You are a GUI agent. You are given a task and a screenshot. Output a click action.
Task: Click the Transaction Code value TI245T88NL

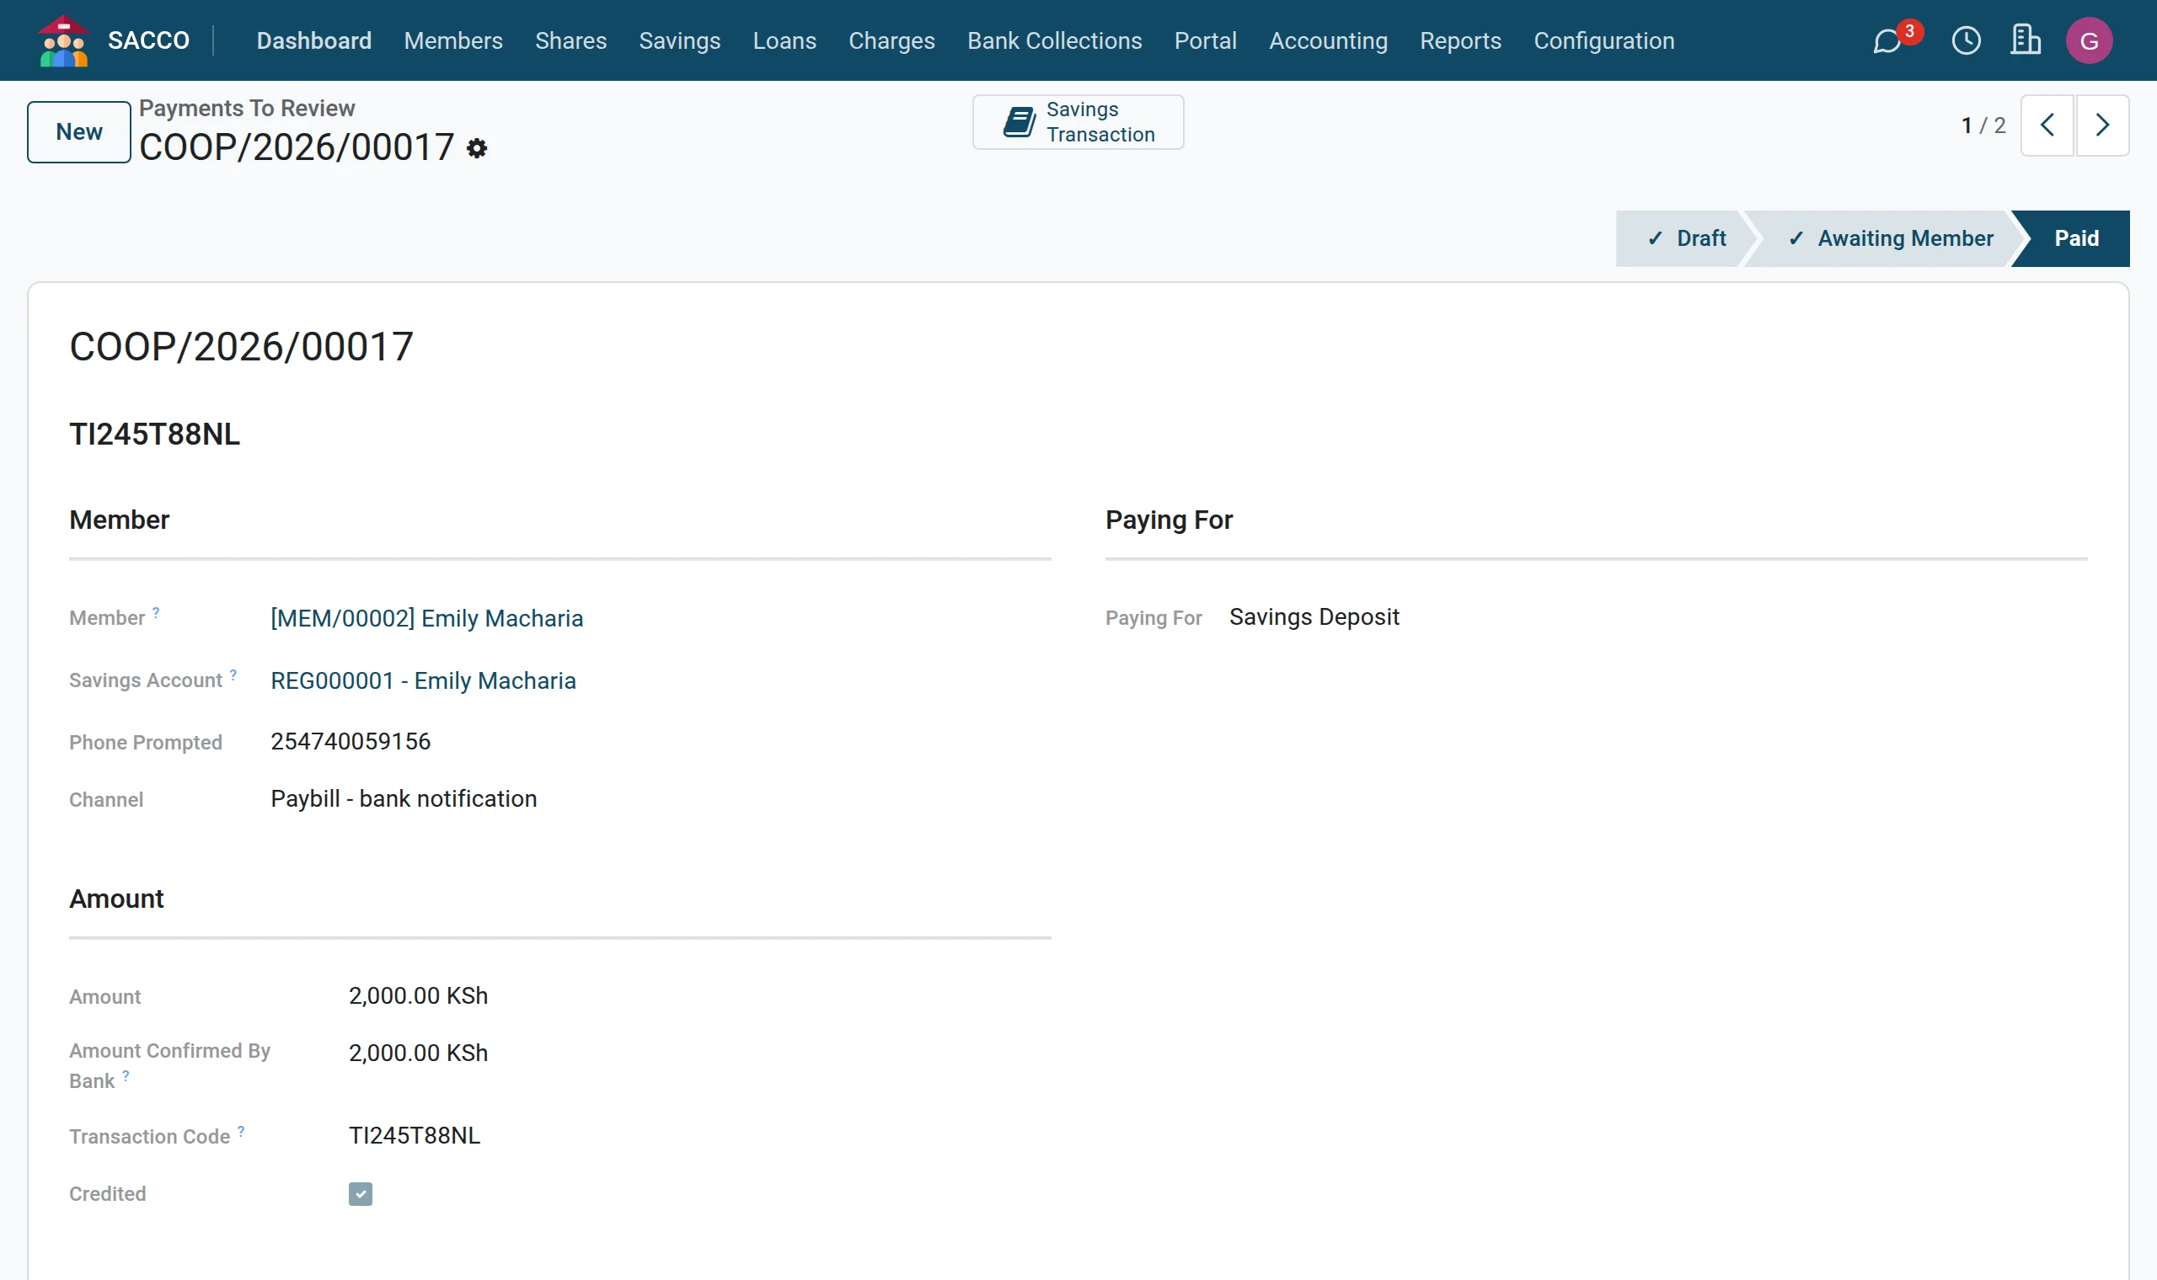click(x=415, y=1135)
